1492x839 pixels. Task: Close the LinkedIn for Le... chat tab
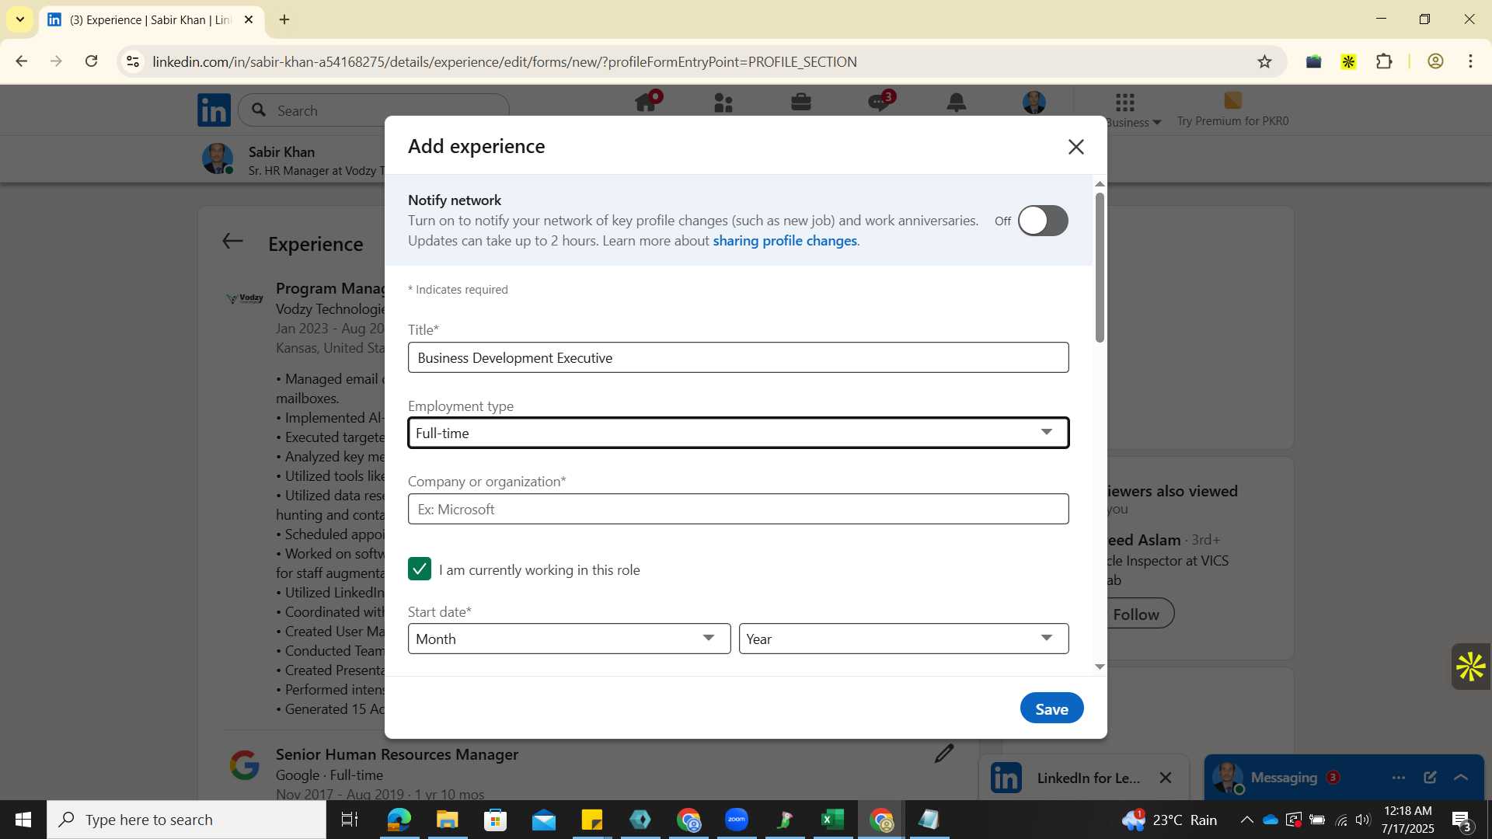point(1166,778)
